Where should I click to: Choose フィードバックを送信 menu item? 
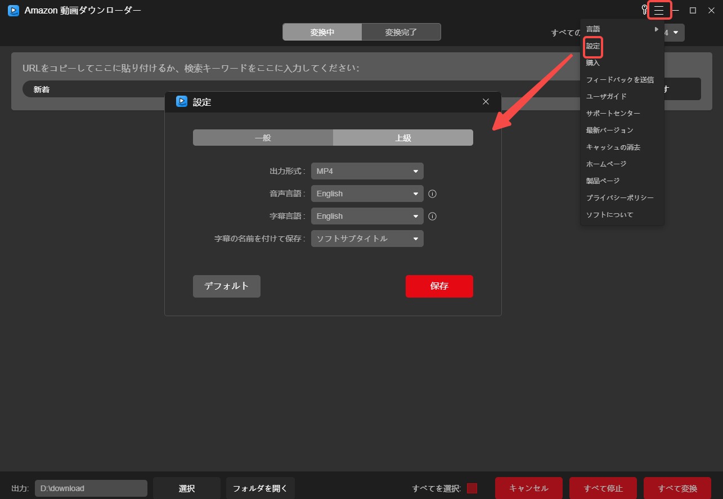[620, 80]
